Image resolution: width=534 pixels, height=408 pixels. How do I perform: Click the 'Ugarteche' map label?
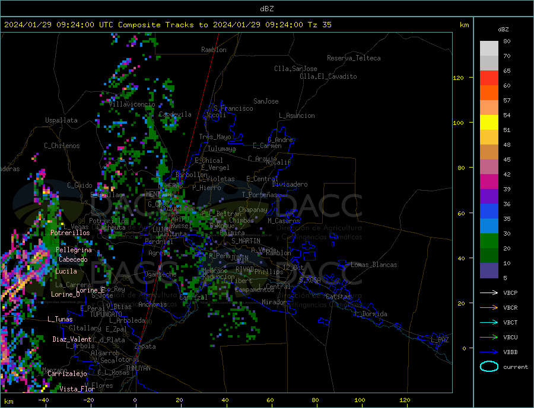(x=160, y=274)
